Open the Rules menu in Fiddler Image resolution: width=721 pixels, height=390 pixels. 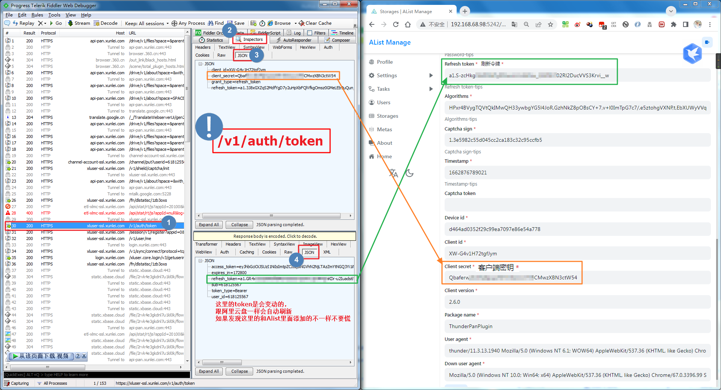[x=37, y=15]
